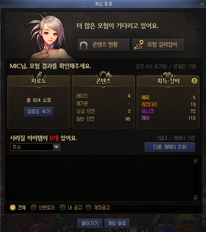Click the 게임 종료 button at bottom
The height and width of the screenshot is (232, 206).
pyautogui.click(x=117, y=223)
